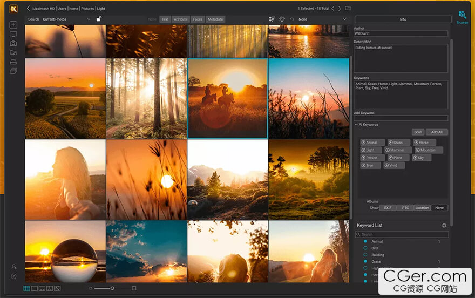The height and width of the screenshot is (298, 475).
Task: Open the cataloged folders sidebar icon
Action: [13, 53]
